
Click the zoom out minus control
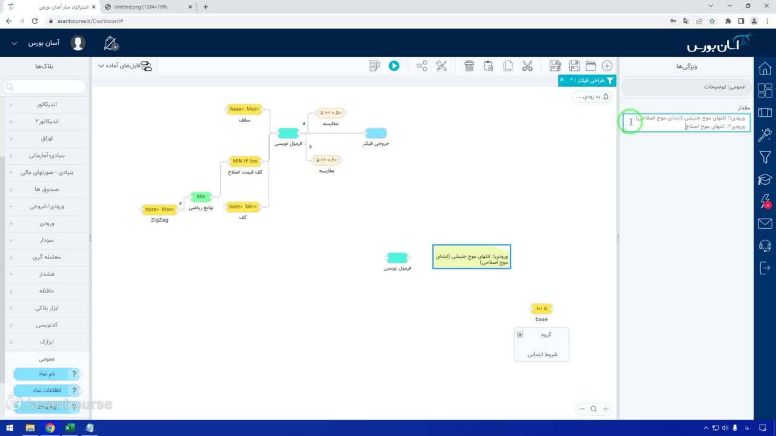[581, 409]
